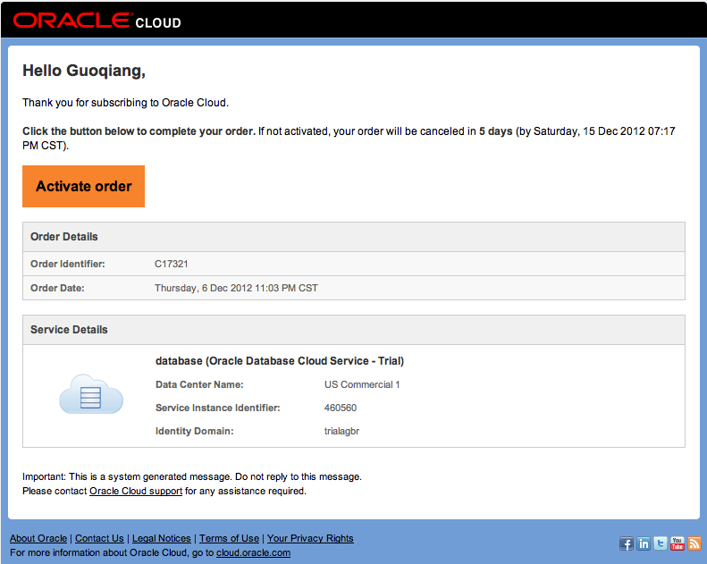Open the About Oracle link
This screenshot has width=707, height=564.
(x=38, y=538)
